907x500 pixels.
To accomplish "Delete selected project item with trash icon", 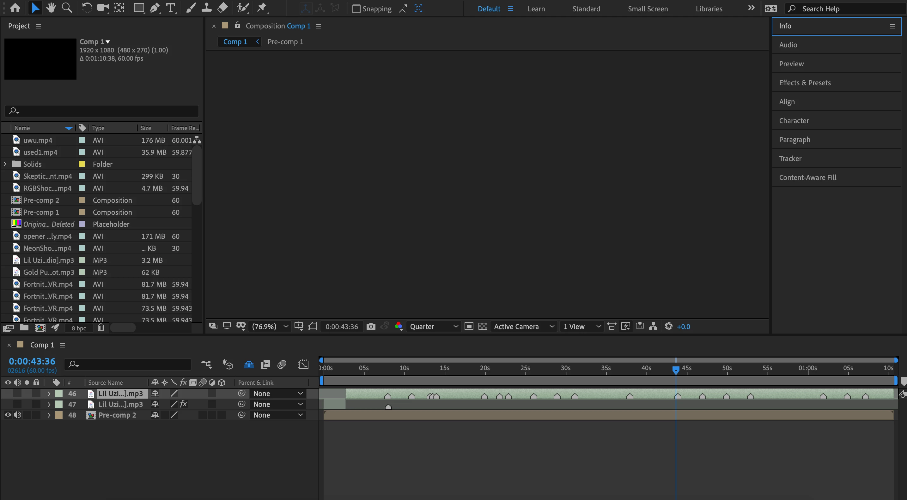I will pos(101,328).
